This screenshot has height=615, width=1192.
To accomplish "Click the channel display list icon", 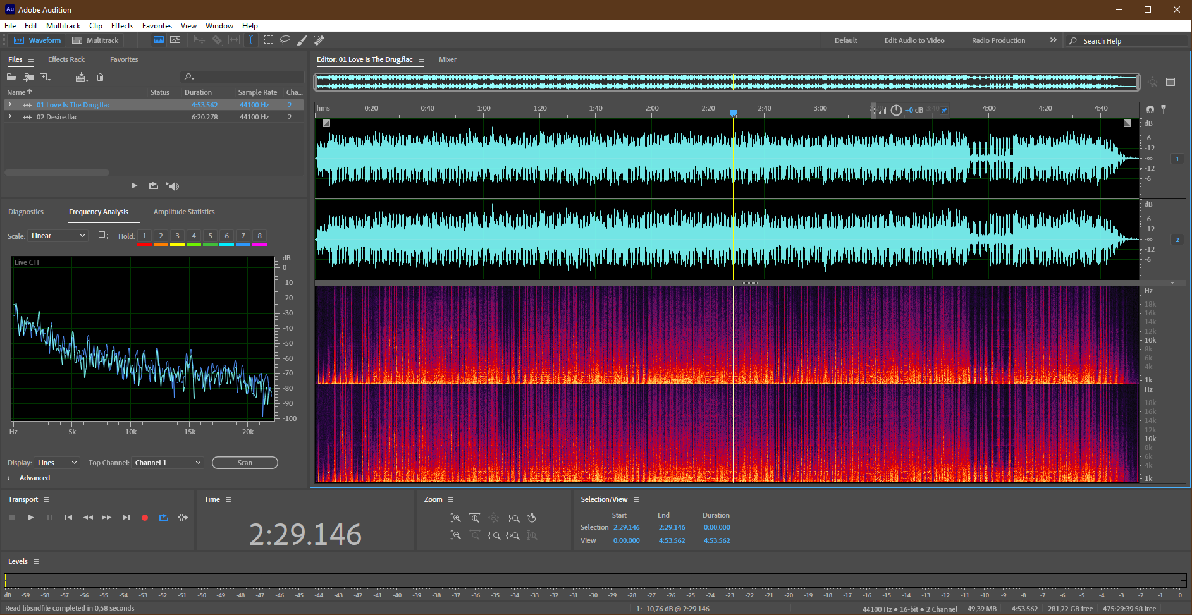I will (1170, 82).
